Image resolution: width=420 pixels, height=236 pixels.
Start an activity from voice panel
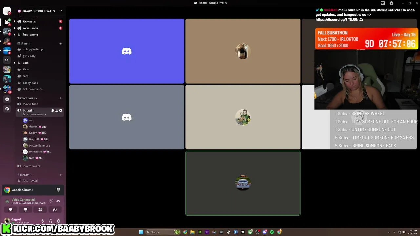[40, 210]
